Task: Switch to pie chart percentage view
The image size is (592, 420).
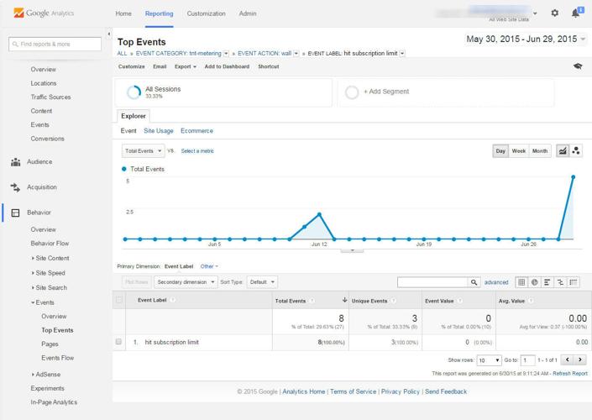Action: (x=535, y=282)
